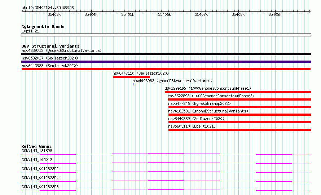Click the red nsv6443983 variant bar

point(166,69)
